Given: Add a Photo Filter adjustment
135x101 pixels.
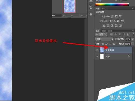Looking at the screenshot, I should pos(114,21).
